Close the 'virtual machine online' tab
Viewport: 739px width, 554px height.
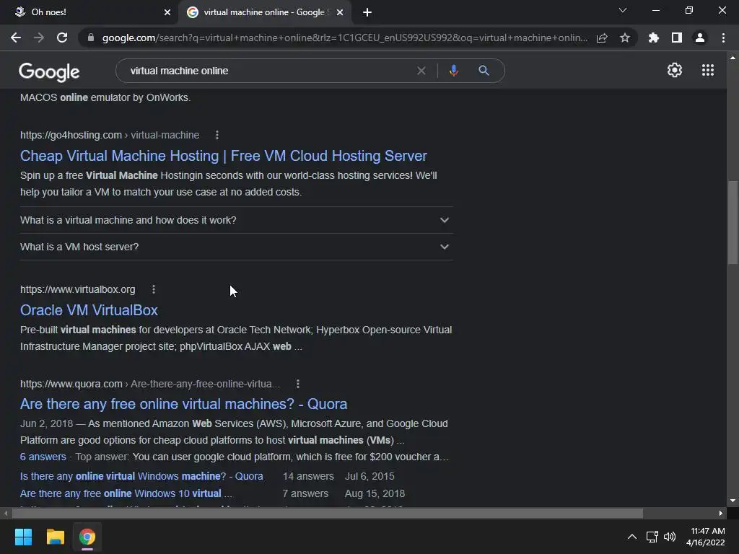tap(340, 12)
